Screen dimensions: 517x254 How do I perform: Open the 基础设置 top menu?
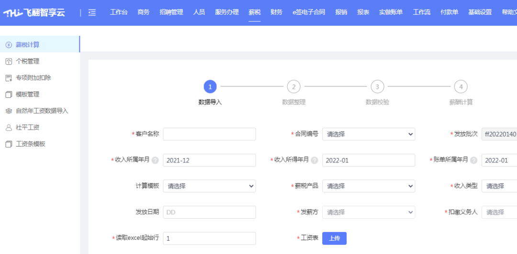(480, 12)
